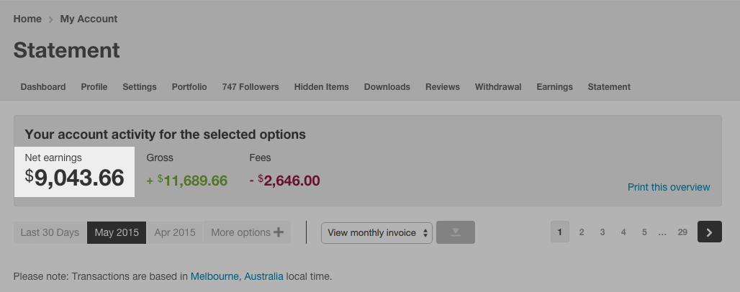Switch to the Apr 2015 period
Viewport: 740px width, 292px height.
point(175,233)
